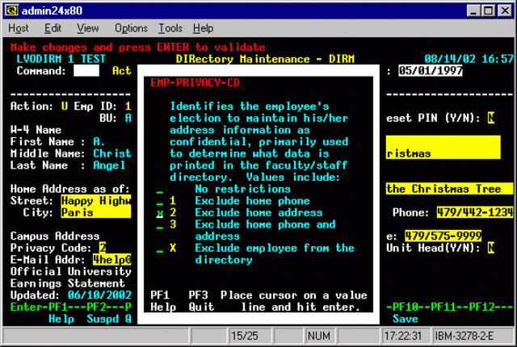This screenshot has width=517, height=347.
Task: Select value 2 Exclude home address marker
Action: point(160,213)
